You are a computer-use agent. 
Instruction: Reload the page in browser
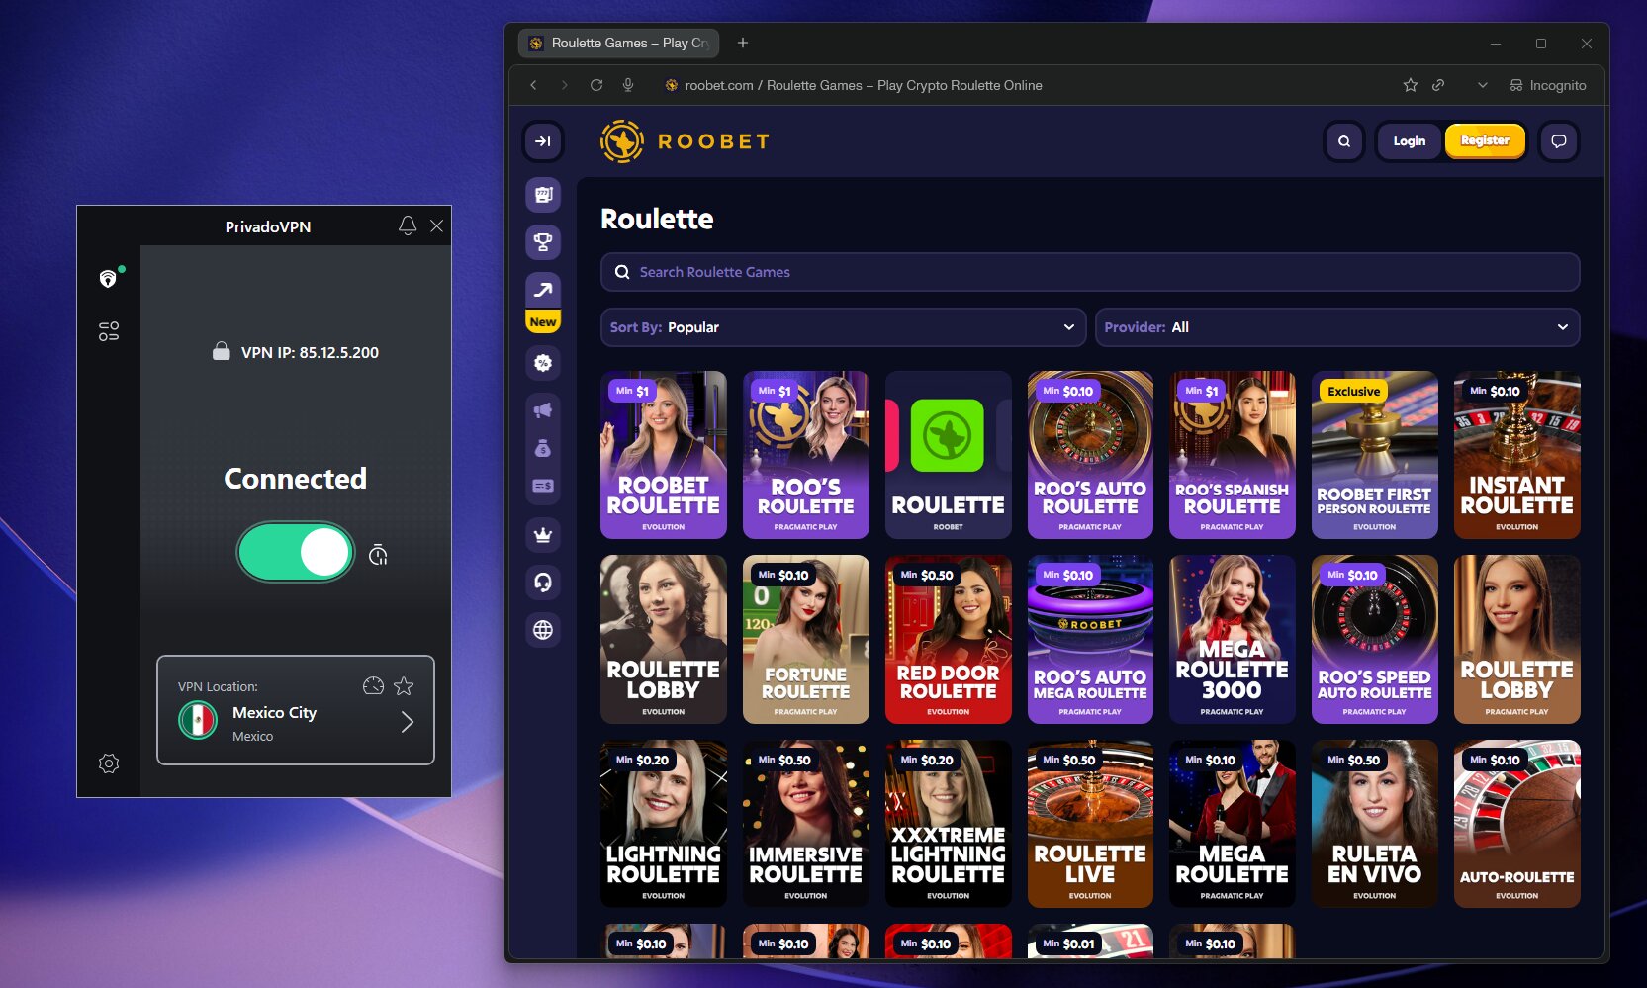[x=596, y=85]
